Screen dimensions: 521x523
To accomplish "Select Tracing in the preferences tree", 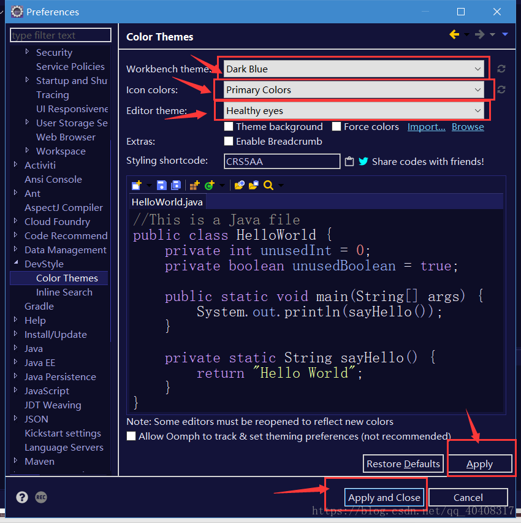I will tap(52, 94).
